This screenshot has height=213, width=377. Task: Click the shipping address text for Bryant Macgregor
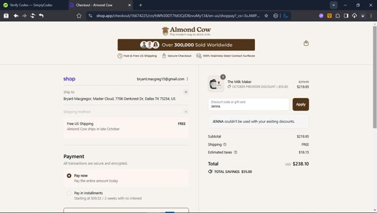pyautogui.click(x=119, y=99)
